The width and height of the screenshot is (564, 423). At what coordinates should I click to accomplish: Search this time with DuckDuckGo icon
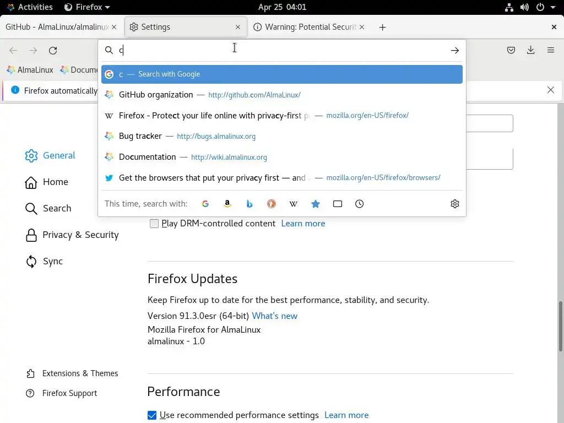coord(272,204)
